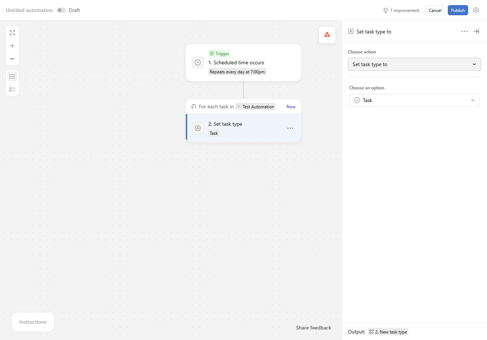The image size is (487, 340).
Task: Click the Share feedback link
Action: 313,328
